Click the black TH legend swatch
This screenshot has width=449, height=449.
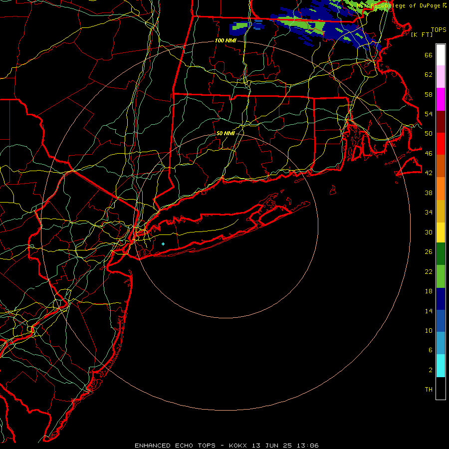tap(441, 388)
